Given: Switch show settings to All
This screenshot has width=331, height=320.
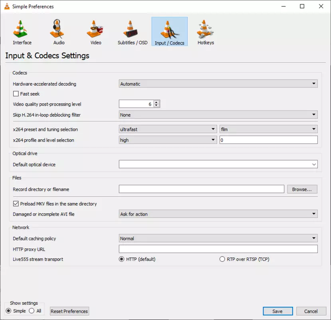Looking at the screenshot, I should [32, 311].
